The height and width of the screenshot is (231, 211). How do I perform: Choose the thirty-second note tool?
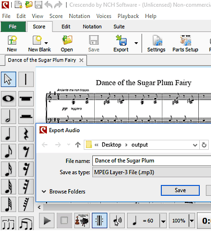8,187
